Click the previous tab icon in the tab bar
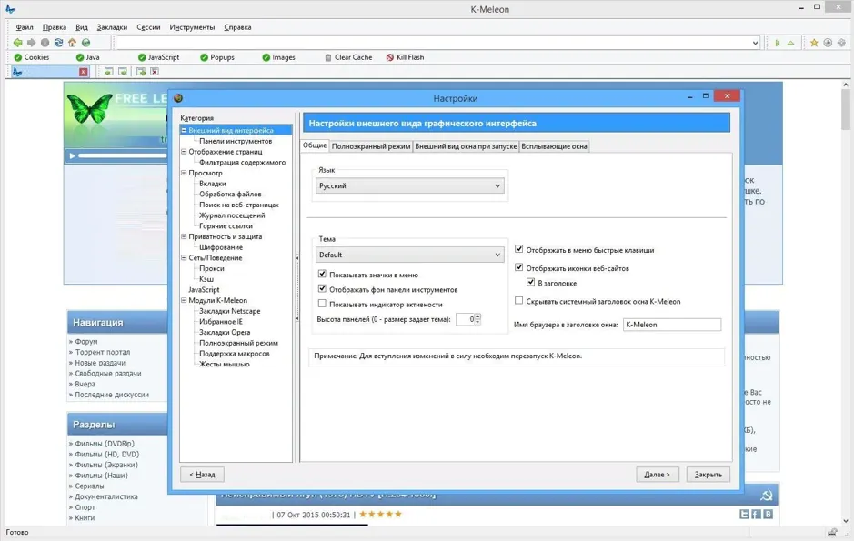854x541 pixels. (x=109, y=72)
